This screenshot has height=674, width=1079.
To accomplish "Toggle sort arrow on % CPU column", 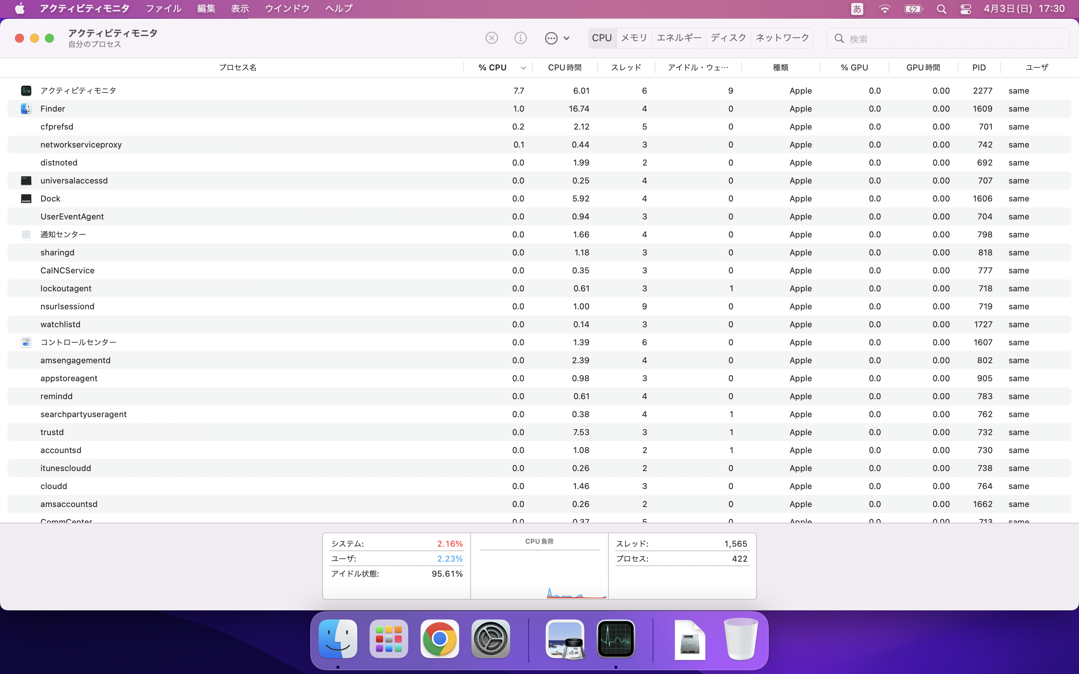I will point(523,68).
